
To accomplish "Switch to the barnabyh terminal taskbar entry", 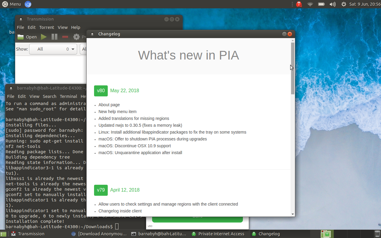I will pos(159,234).
